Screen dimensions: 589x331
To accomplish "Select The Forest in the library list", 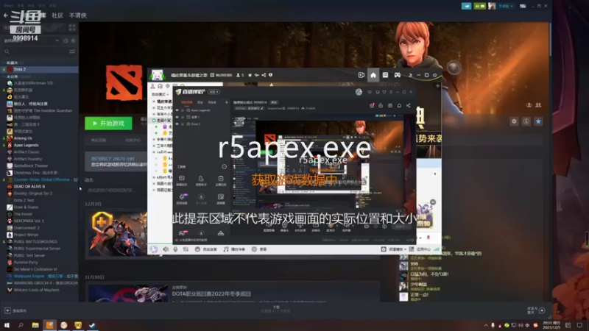I will [x=40, y=214].
